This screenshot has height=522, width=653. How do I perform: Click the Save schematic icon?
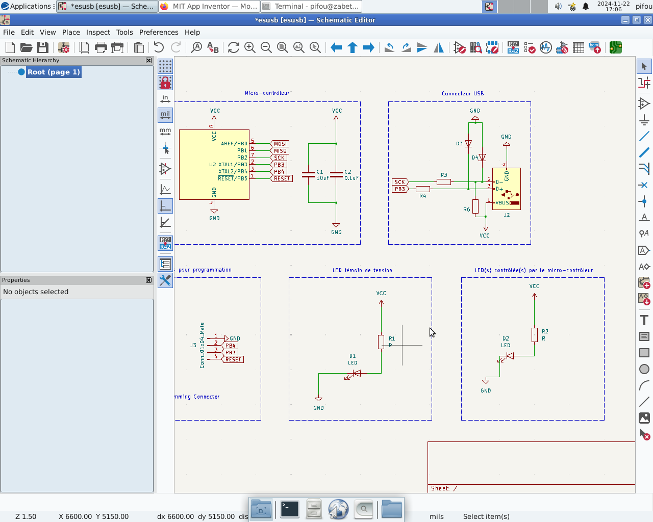pyautogui.click(x=43, y=47)
